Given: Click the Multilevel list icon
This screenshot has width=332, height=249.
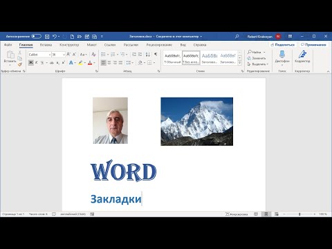Looking at the screenshot, I should click(122, 55).
